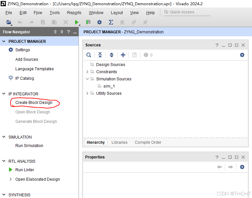Switch to the Compile Order tab
The height and width of the screenshot is (198, 252).
[x=148, y=142]
